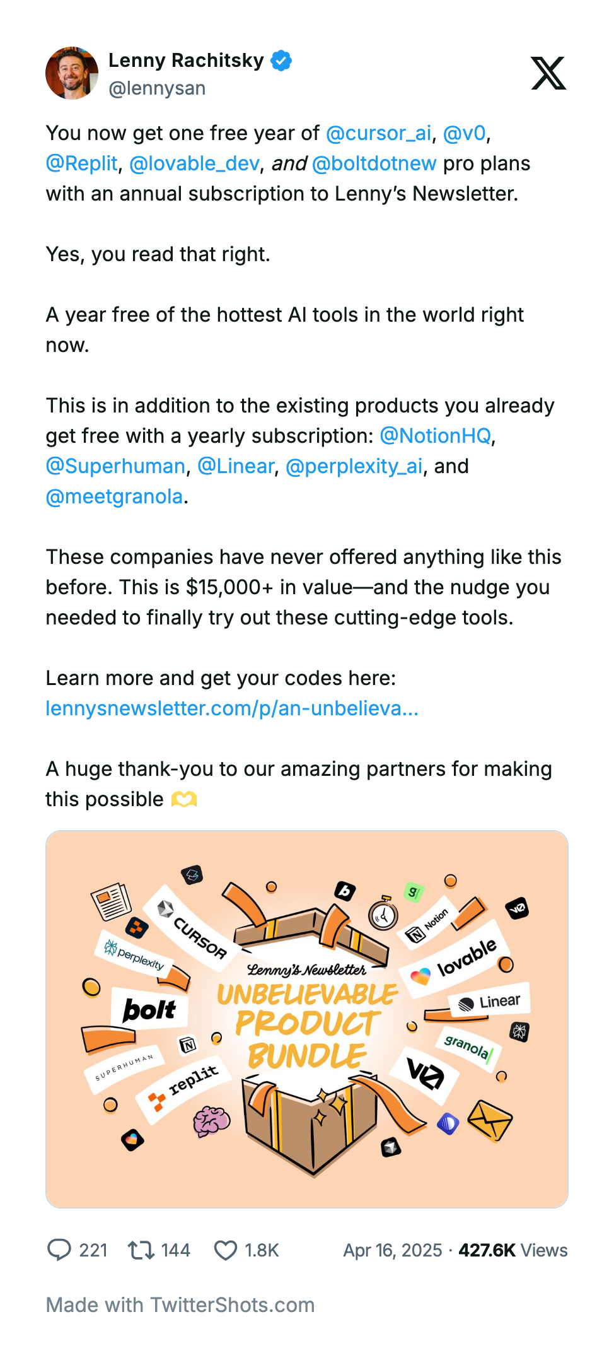Open the @NotionHQ mention
The height and width of the screenshot is (1365, 614).
[x=435, y=436]
